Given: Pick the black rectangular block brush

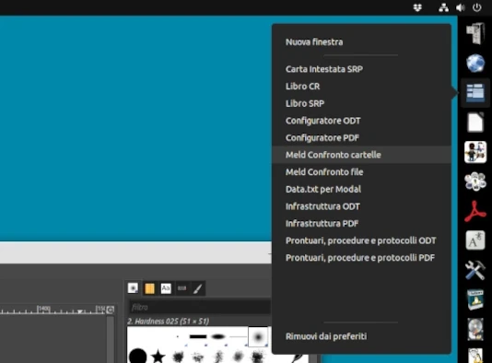Looking at the screenshot, I should pos(198,336).
